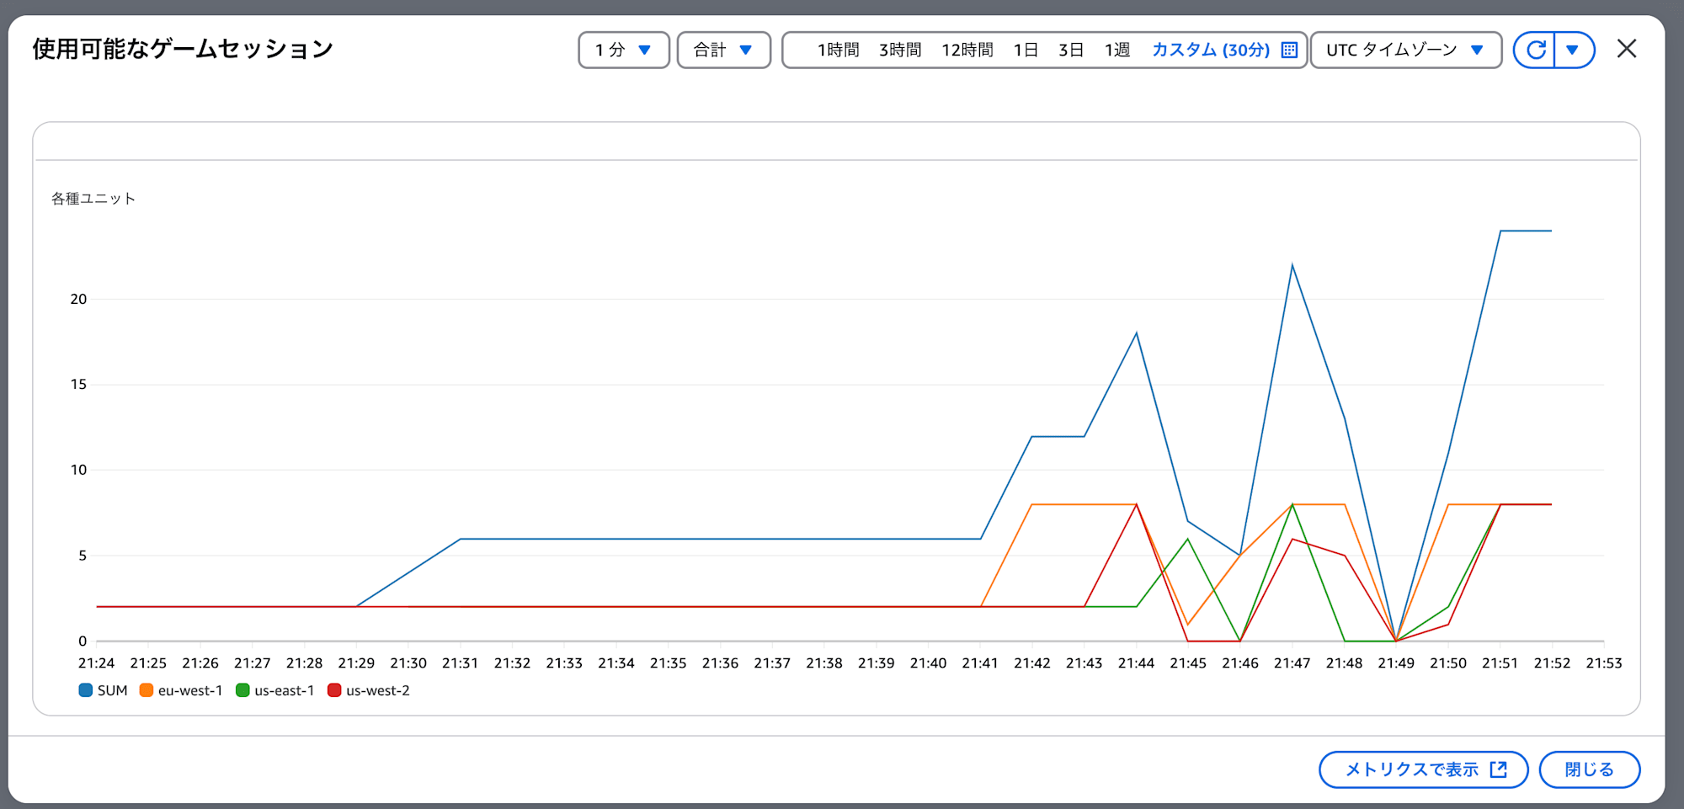Select the 1時間 time range
Viewport: 1684px width, 809px height.
click(x=838, y=50)
